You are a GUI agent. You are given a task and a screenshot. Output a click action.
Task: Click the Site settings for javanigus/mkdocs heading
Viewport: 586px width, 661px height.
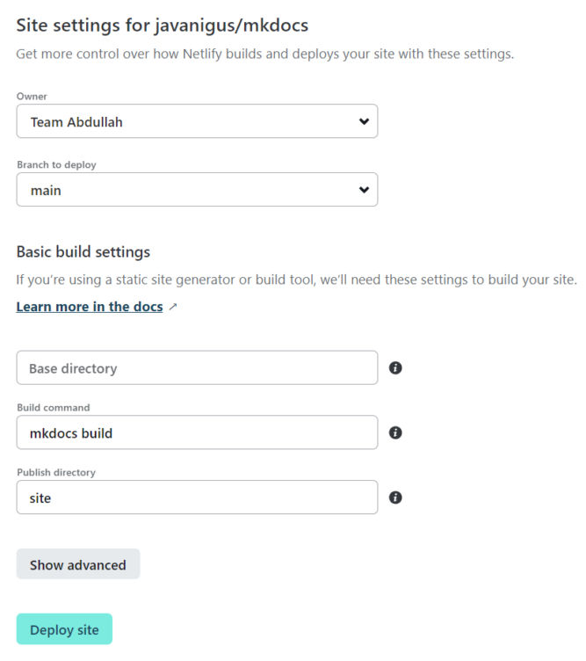click(x=163, y=25)
